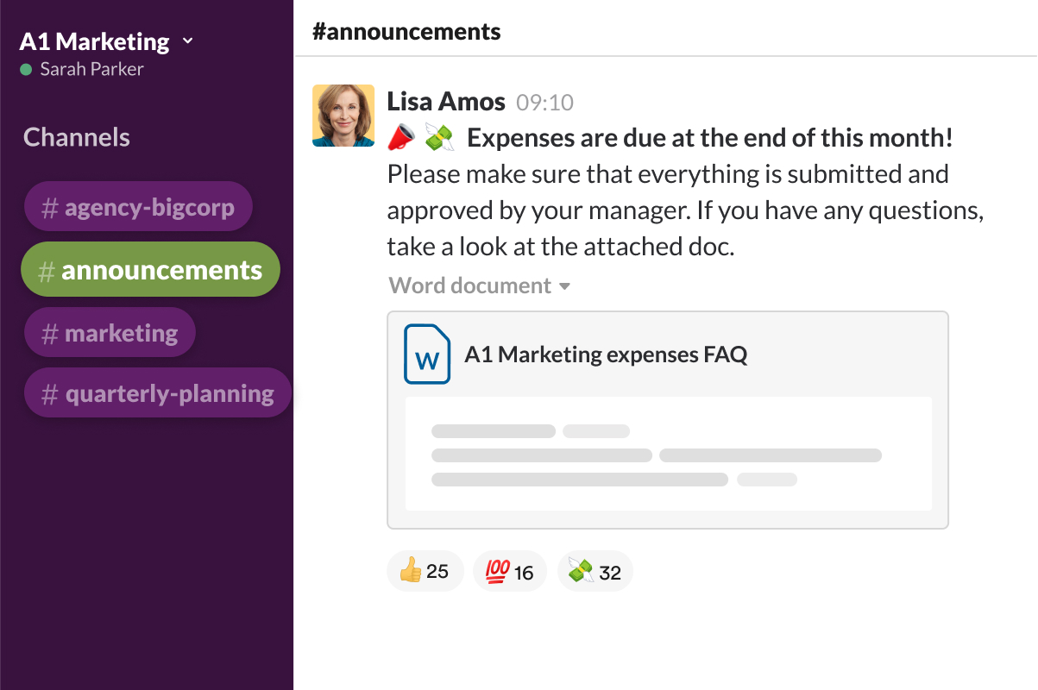Expand the Channels section header
Image resolution: width=1038 pixels, height=690 pixels.
[76, 136]
